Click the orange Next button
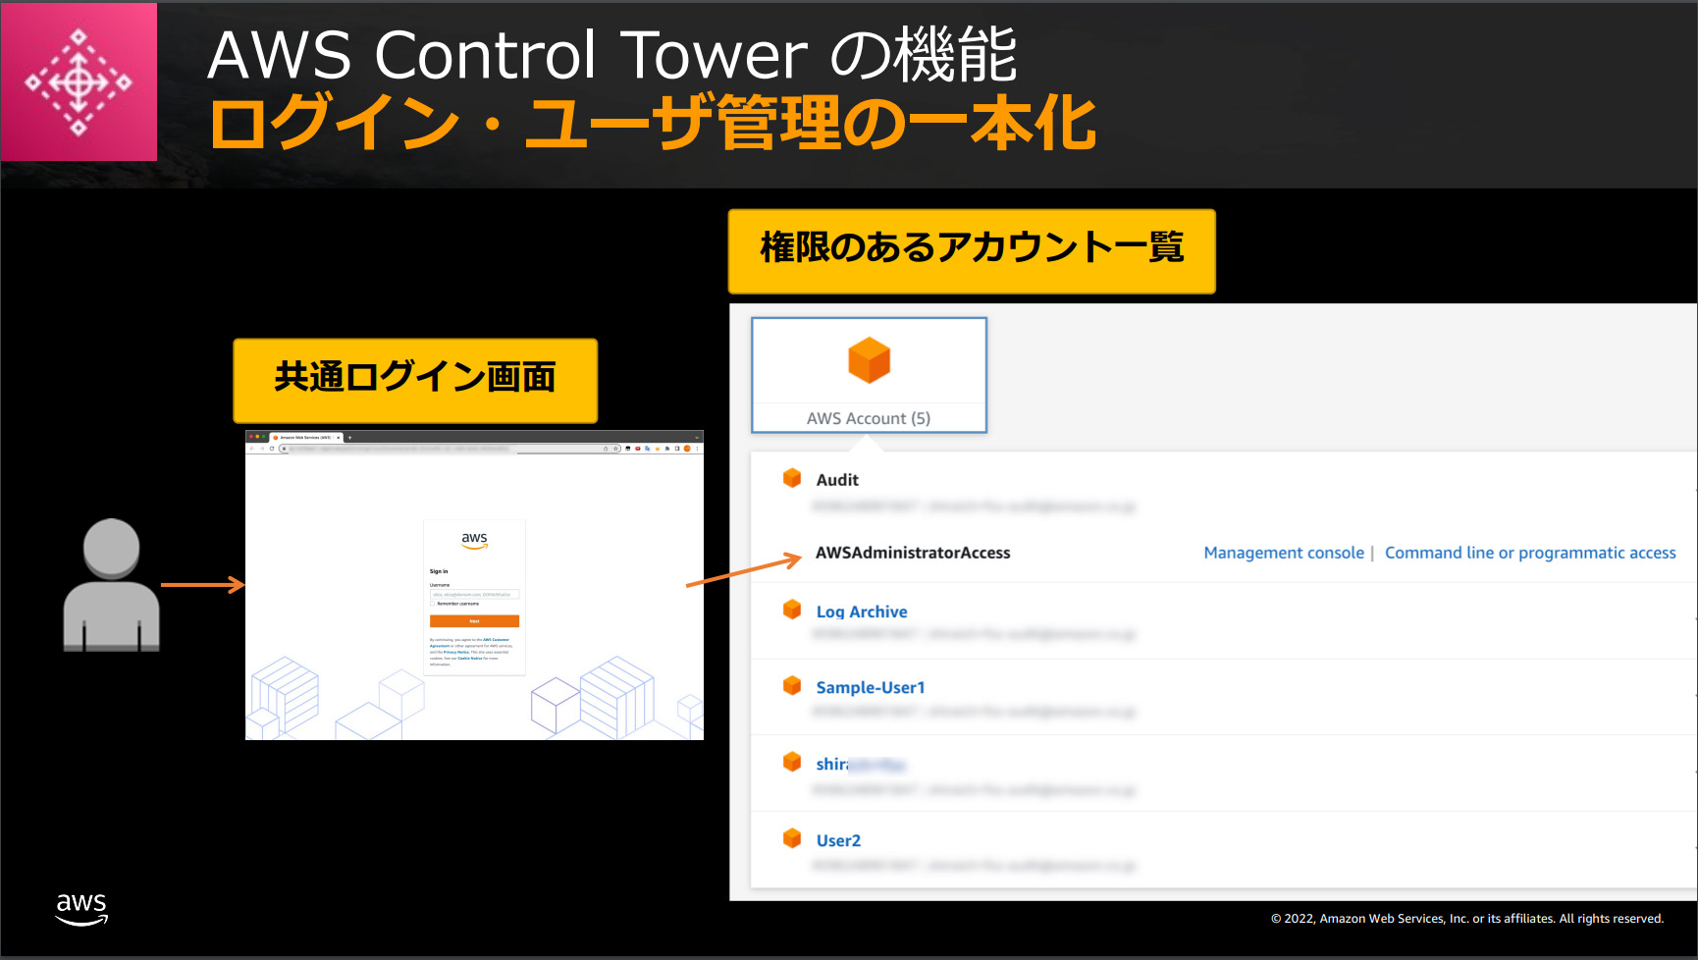 click(x=474, y=620)
